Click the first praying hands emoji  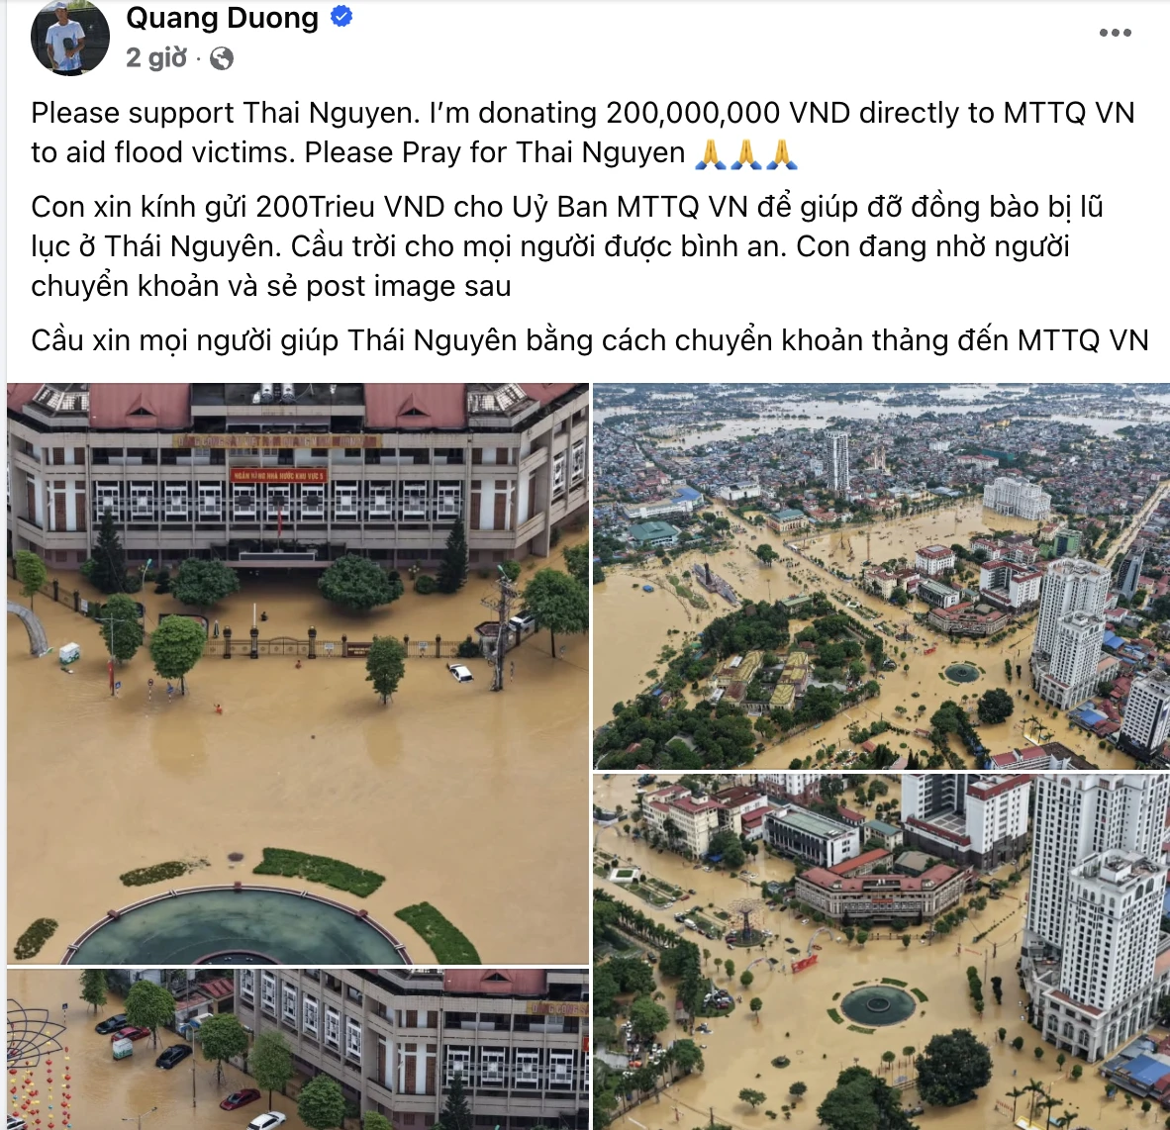pos(710,153)
